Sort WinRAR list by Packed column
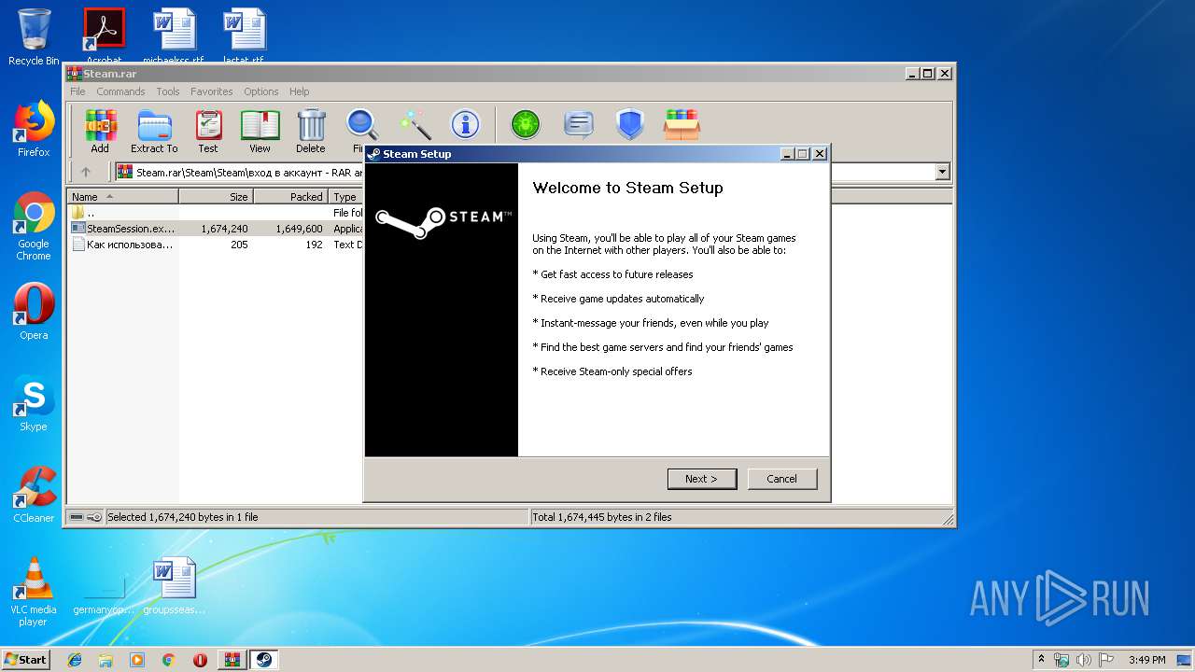The image size is (1195, 672). (290, 197)
